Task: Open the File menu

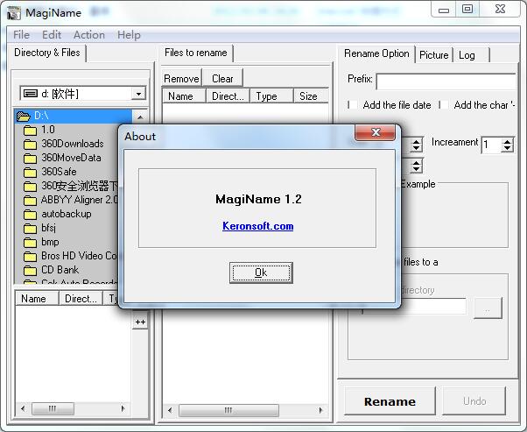Action: tap(22, 35)
